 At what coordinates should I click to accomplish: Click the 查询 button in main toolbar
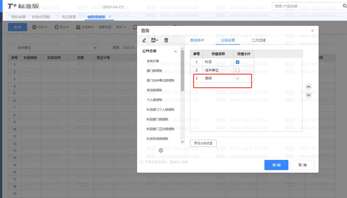(x=17, y=27)
